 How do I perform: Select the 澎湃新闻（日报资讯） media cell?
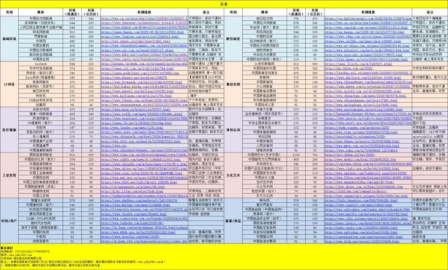[x=41, y=23]
